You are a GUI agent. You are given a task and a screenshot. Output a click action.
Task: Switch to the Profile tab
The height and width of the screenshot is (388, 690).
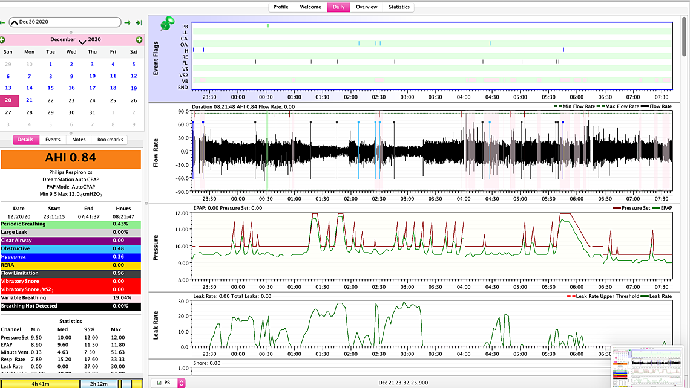click(x=281, y=7)
